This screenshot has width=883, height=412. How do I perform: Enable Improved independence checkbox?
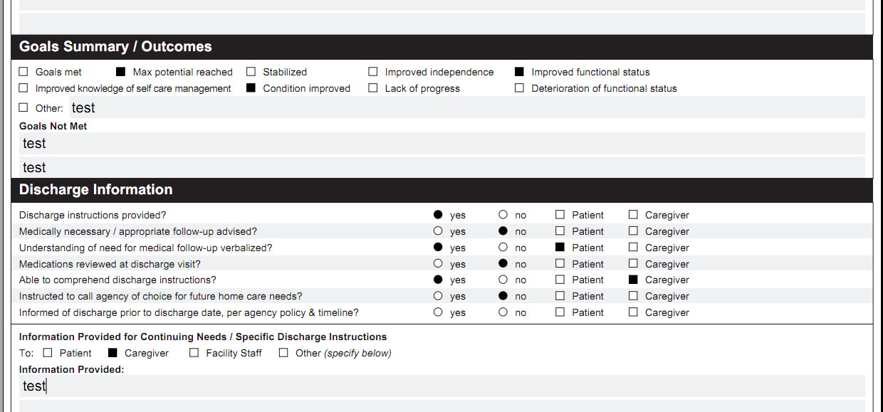coord(372,72)
